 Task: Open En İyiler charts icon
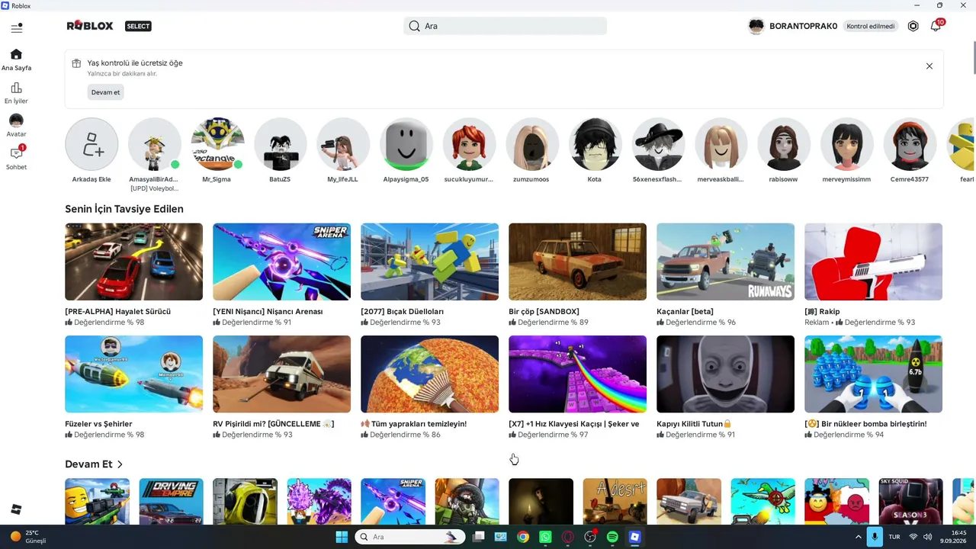coord(16,88)
